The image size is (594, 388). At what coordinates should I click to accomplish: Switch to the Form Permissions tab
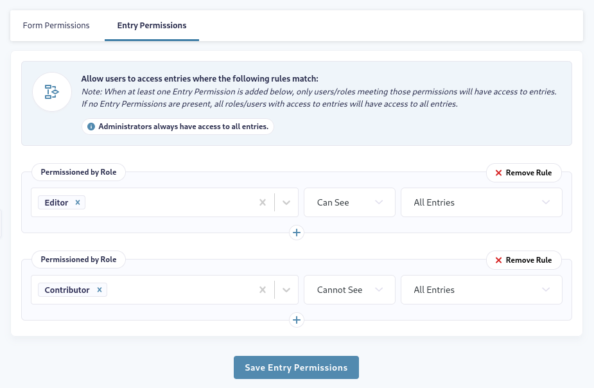56,26
